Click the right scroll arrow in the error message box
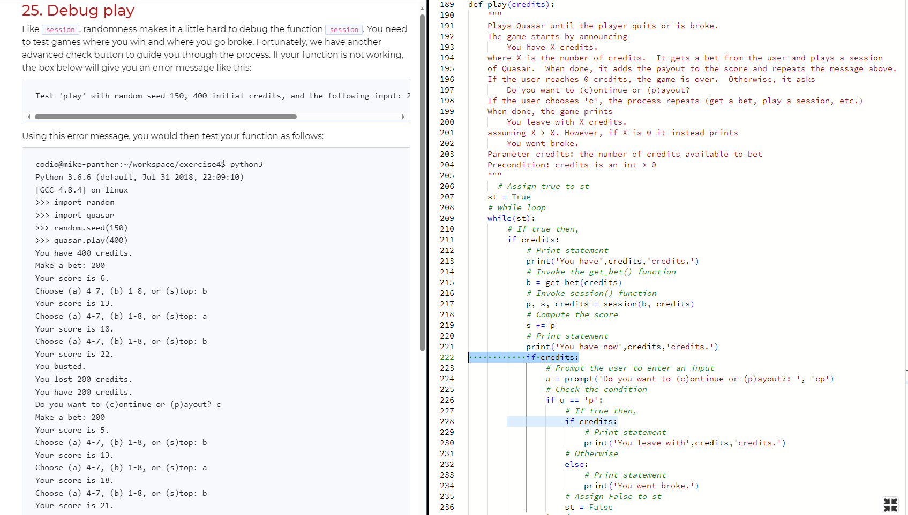Screen dimensions: 908x515 [x=404, y=116]
